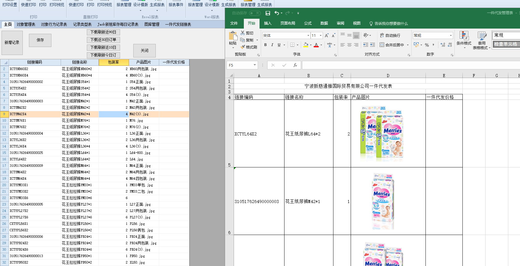The image size is (520, 266).
Task: Click the 关闭 button
Action: click(x=144, y=51)
